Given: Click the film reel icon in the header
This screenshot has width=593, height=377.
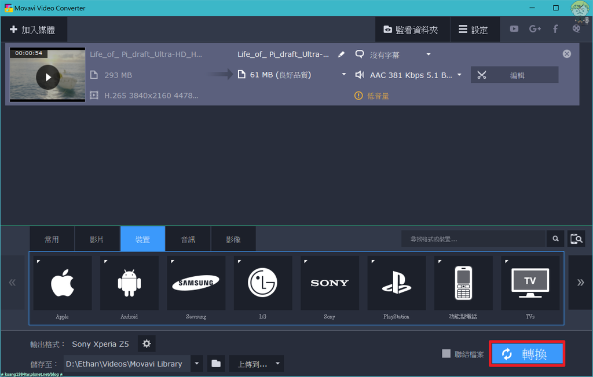Looking at the screenshot, I should pos(576,29).
